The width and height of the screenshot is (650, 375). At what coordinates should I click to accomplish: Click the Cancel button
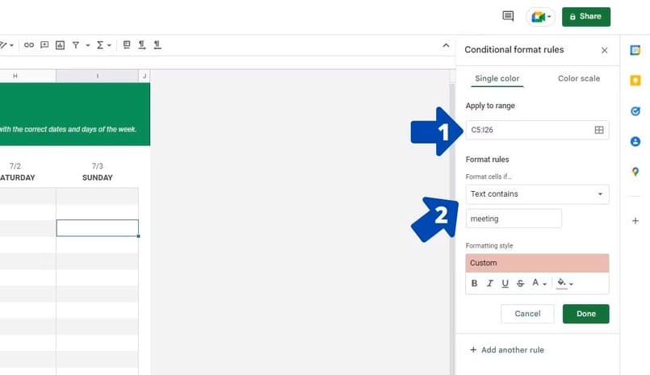click(527, 314)
